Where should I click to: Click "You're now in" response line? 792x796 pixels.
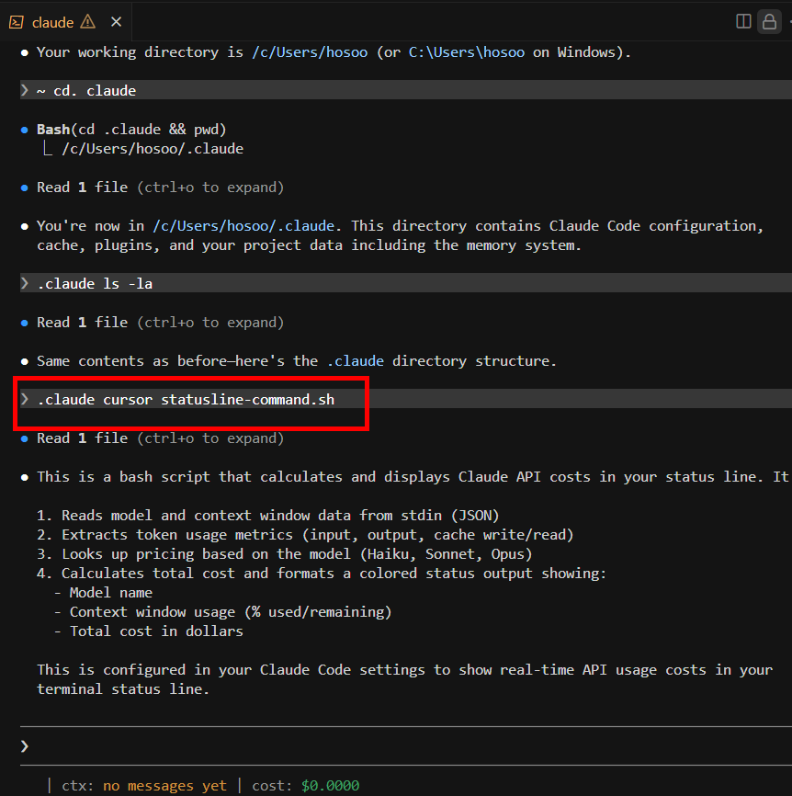click(400, 235)
